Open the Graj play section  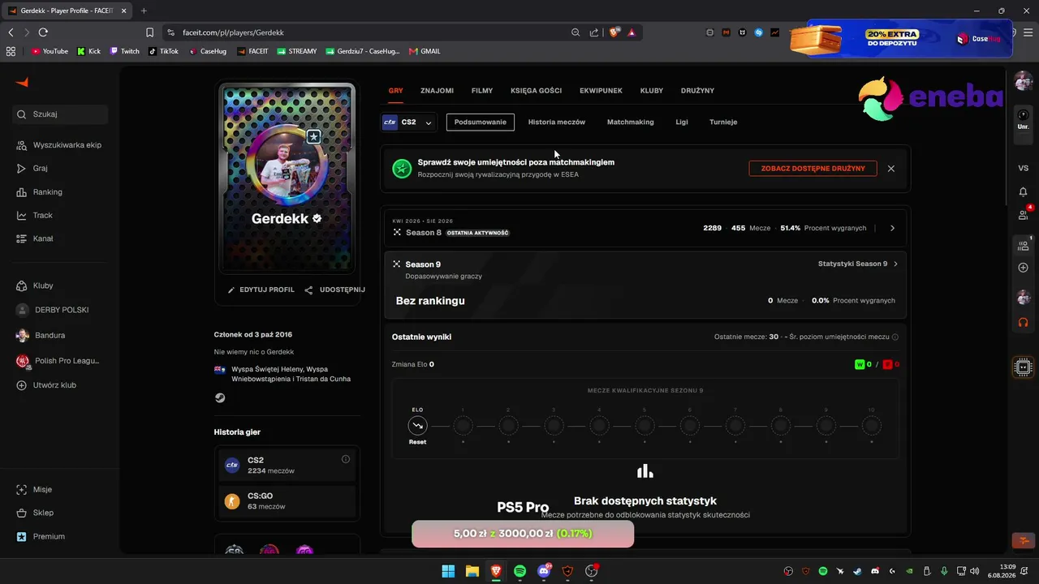32,169
